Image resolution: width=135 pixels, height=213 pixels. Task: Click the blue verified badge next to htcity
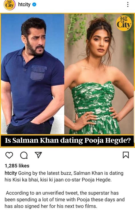34,5
